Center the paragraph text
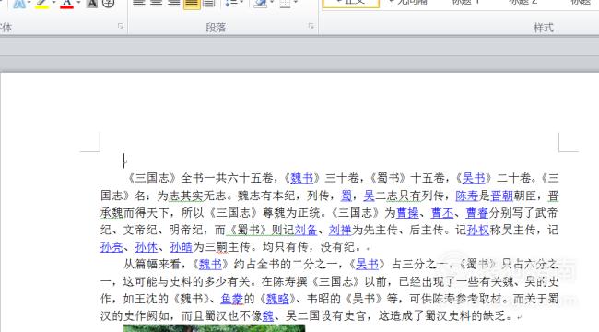This screenshot has height=332, width=599. [x=157, y=4]
